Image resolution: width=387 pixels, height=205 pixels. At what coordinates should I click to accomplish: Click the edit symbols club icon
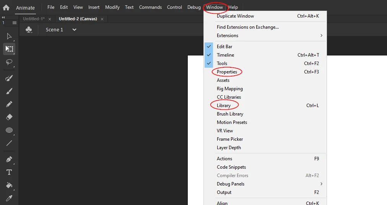pyautogui.click(x=29, y=29)
